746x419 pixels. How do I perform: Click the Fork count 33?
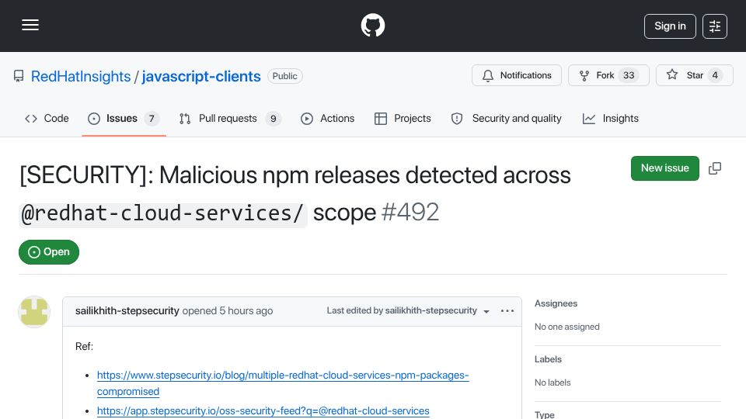pos(629,75)
